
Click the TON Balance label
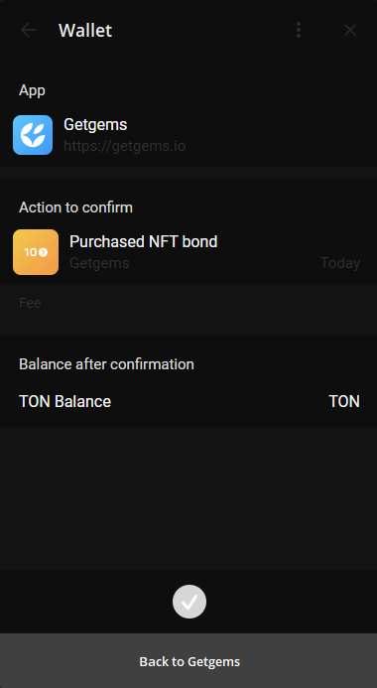point(64,401)
